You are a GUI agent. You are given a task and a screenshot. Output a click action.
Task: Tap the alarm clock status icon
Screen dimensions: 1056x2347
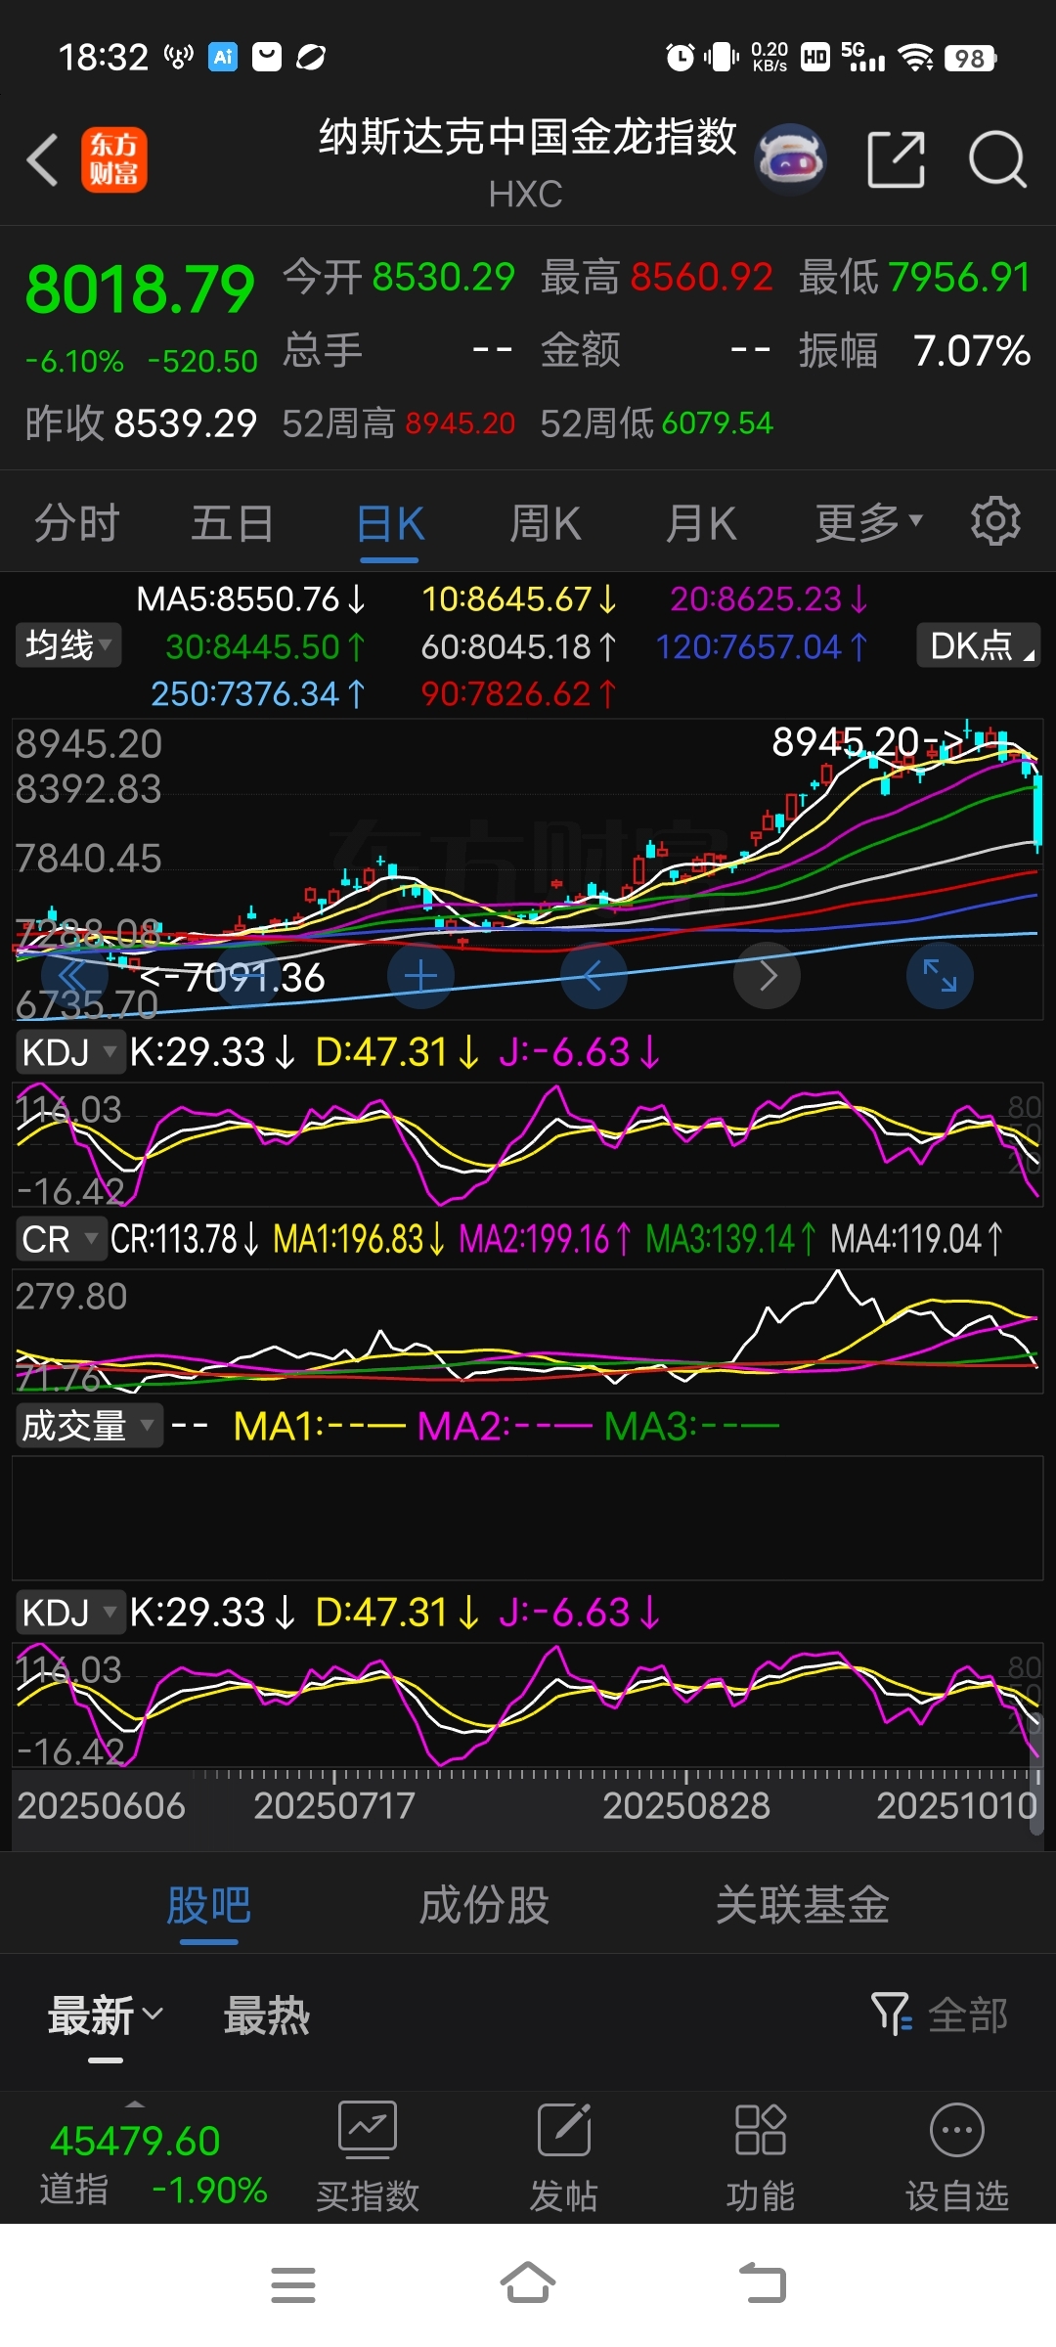click(680, 57)
